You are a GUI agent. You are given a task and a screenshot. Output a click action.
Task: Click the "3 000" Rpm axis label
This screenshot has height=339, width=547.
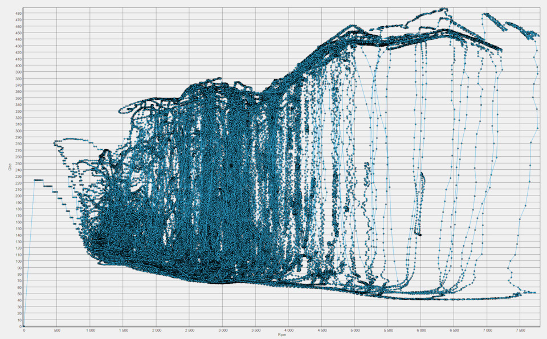coord(223,330)
